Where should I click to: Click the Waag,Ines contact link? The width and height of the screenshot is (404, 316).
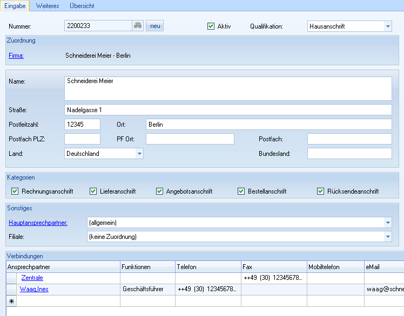(x=33, y=290)
